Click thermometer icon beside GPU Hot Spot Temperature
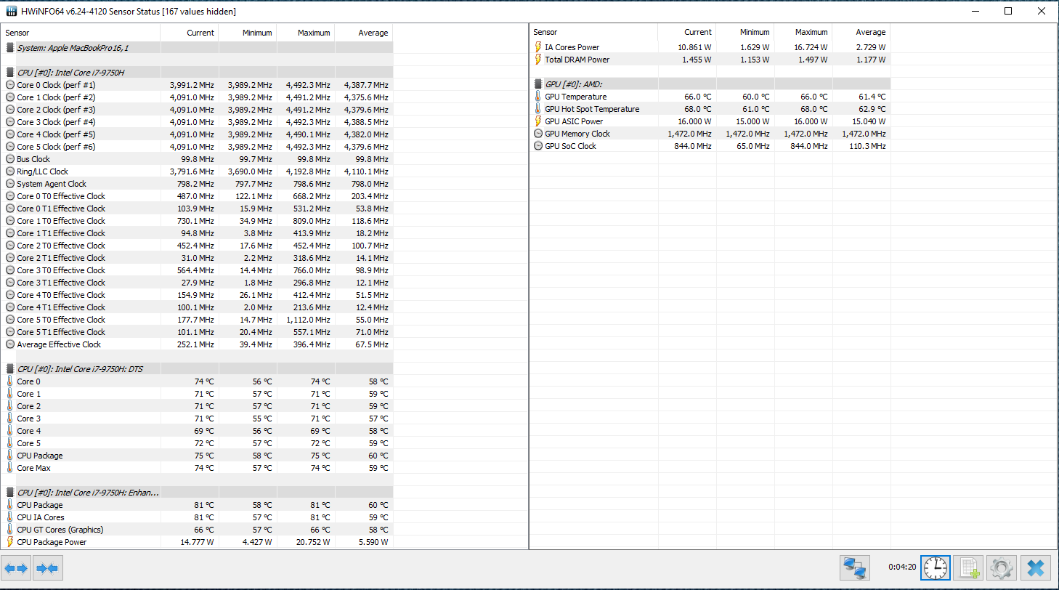 click(x=538, y=109)
